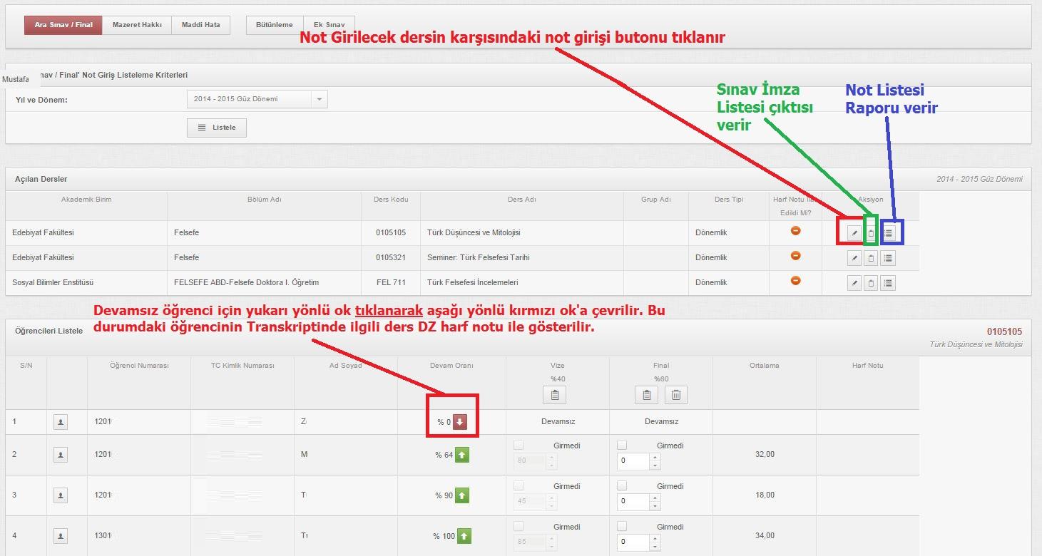Click the Harf Notu column header
Screen dimensions: 1042x556
[x=867, y=366]
